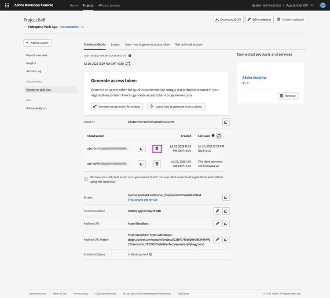330x298 pixels.
Task: Open the app switcher grid icon
Action: pyautogui.click(x=7, y=5)
